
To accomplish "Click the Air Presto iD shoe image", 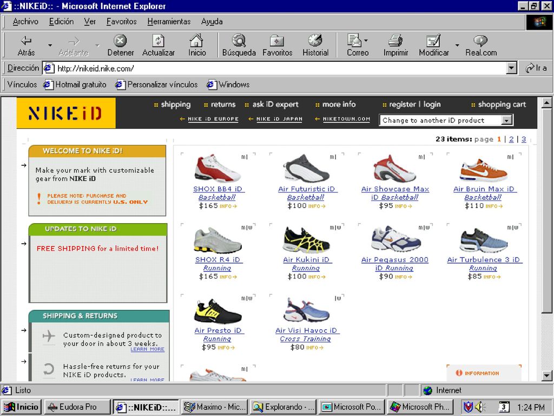I will pyautogui.click(x=217, y=311).
